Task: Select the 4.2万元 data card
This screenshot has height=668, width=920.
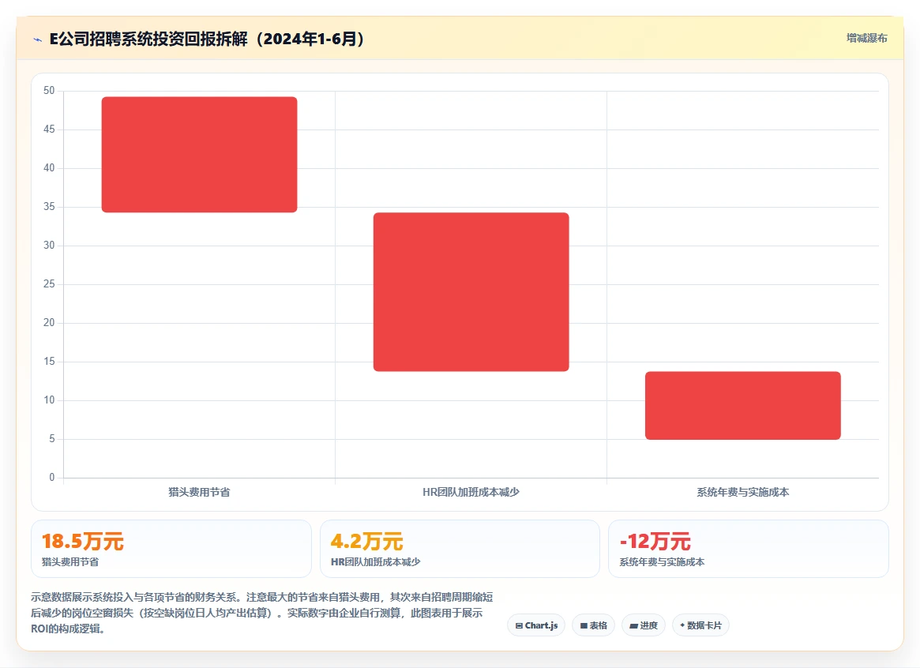Action: click(460, 548)
